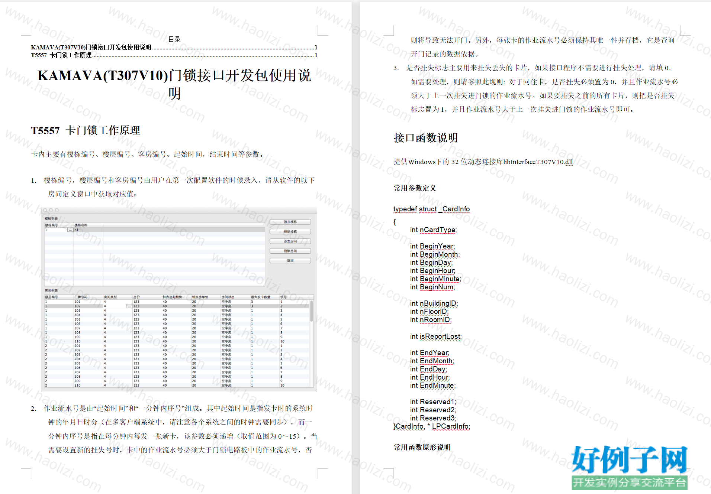Viewport: 711px width, 494px height.
Task: Click the 删除房间 button
Action: point(290,251)
